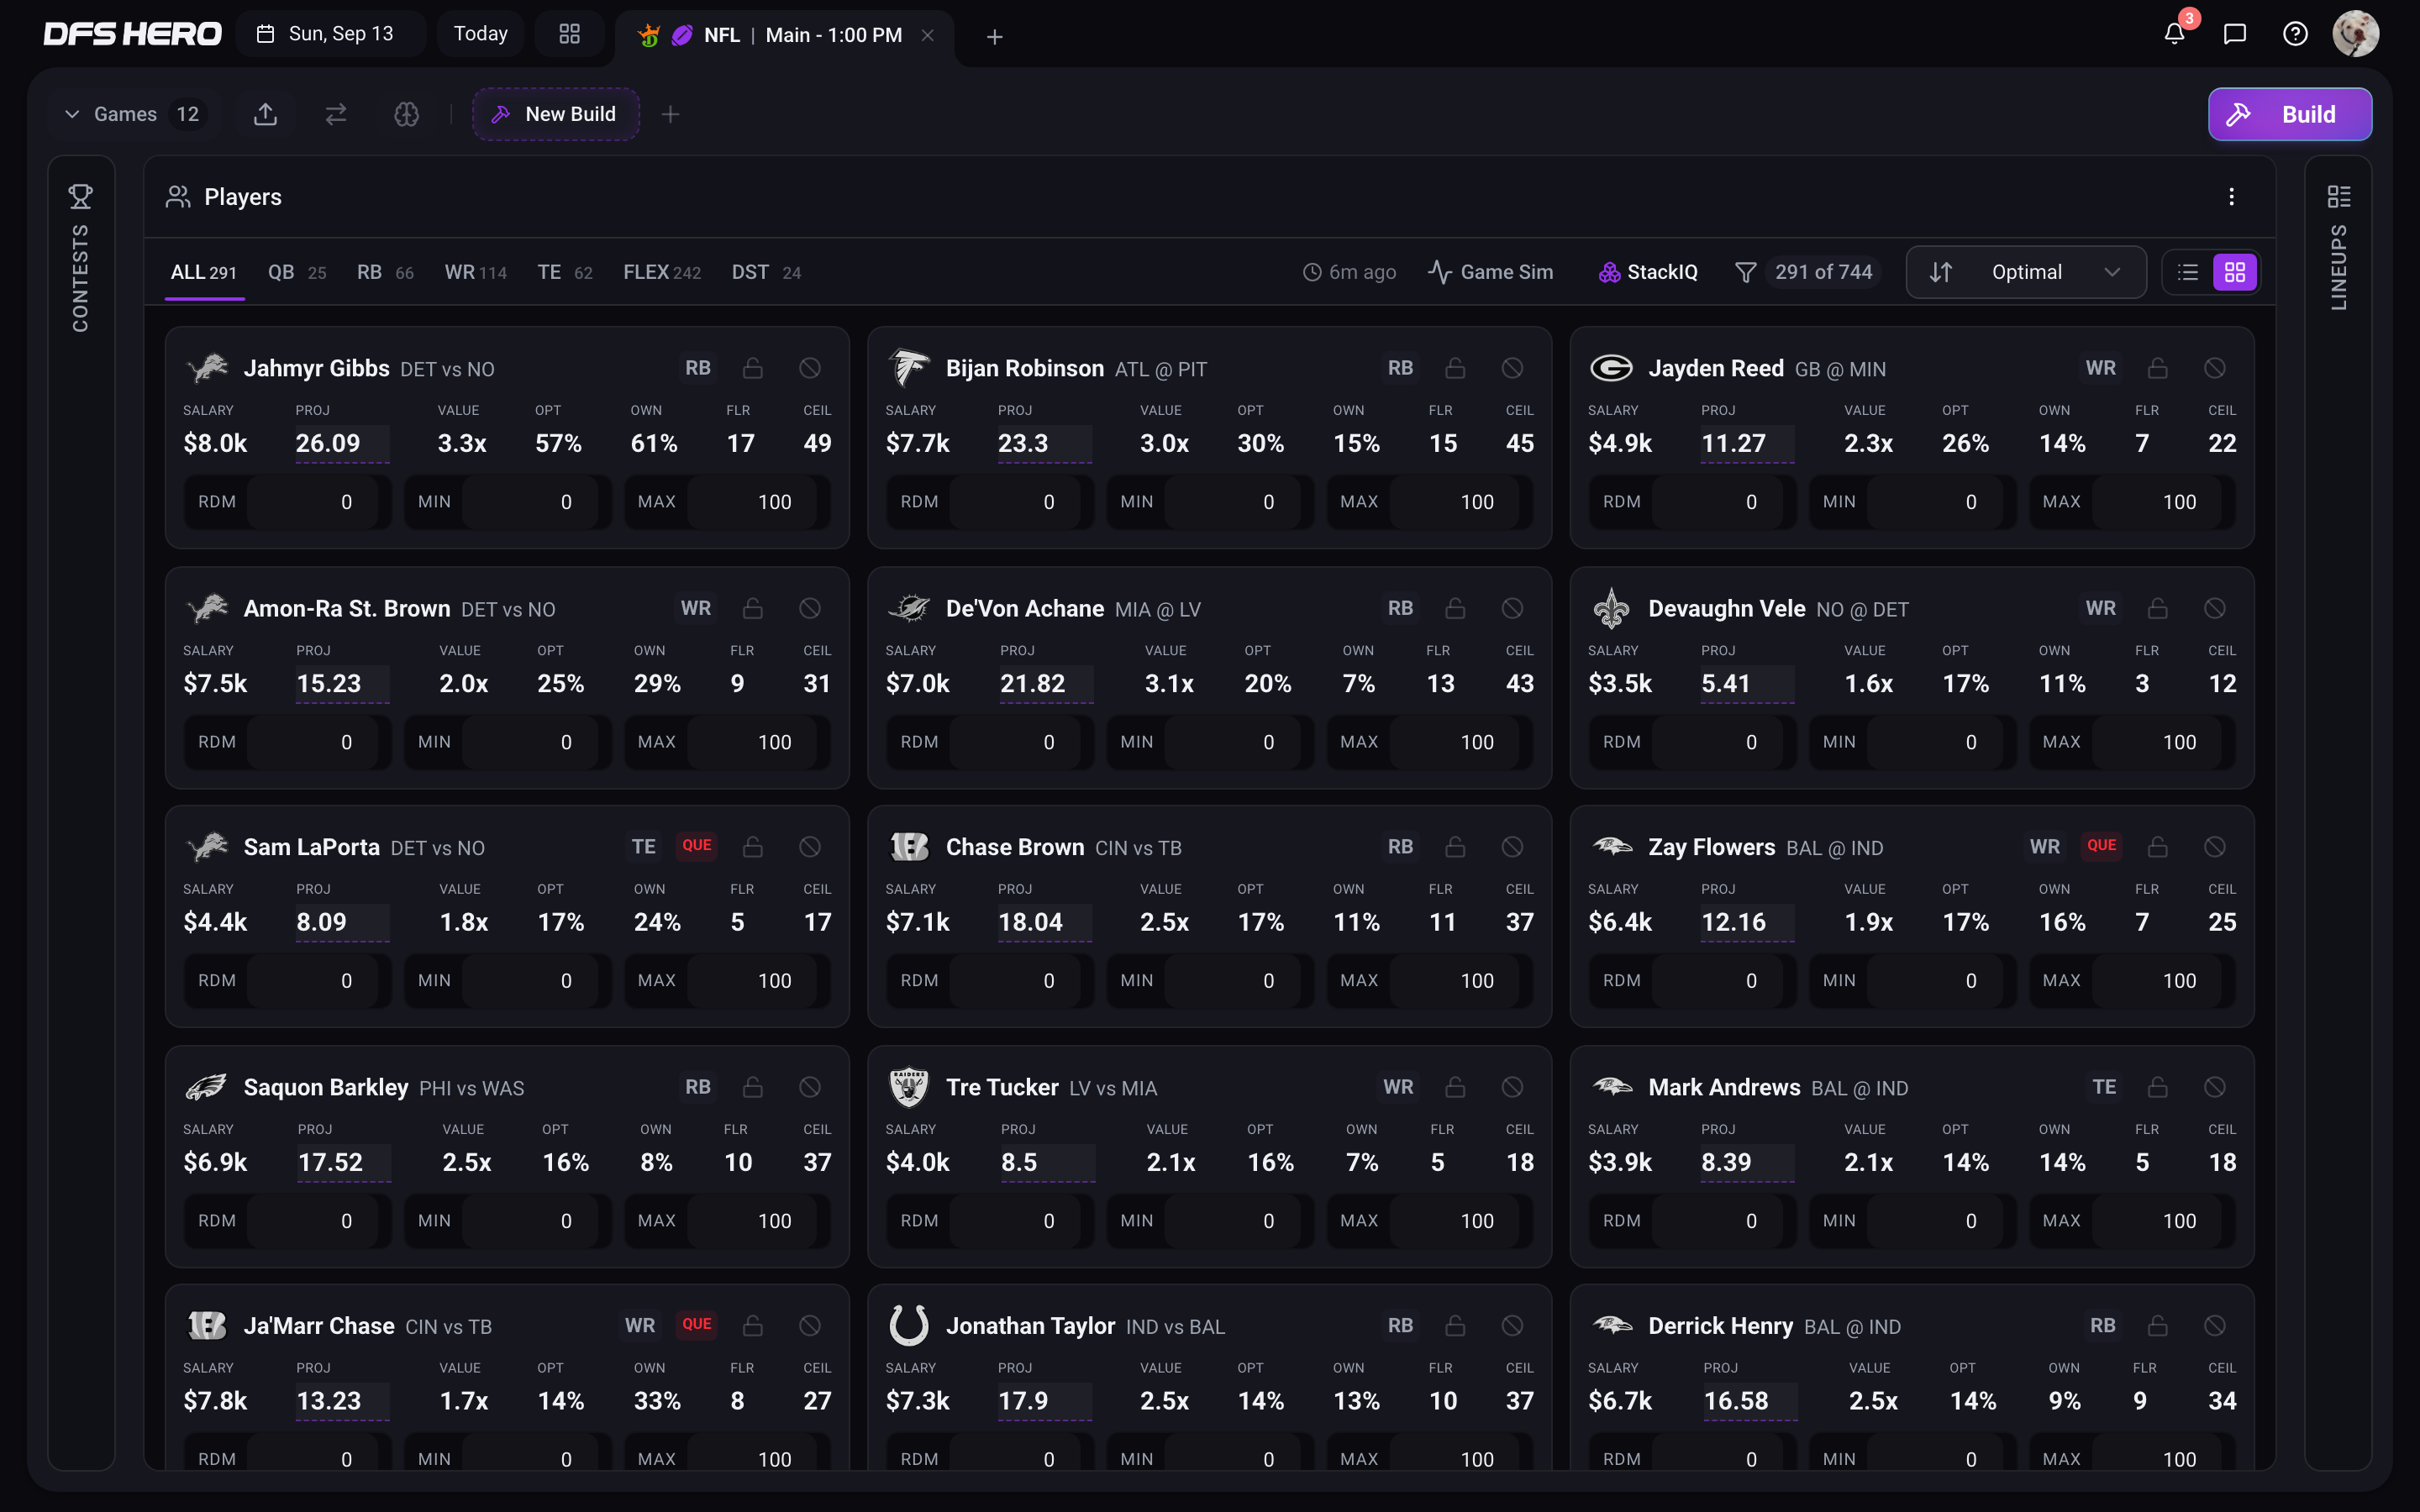Click the purple Build button

2290,114
